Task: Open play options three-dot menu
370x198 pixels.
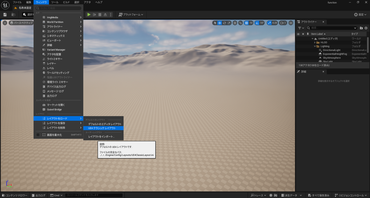Action: point(111,14)
